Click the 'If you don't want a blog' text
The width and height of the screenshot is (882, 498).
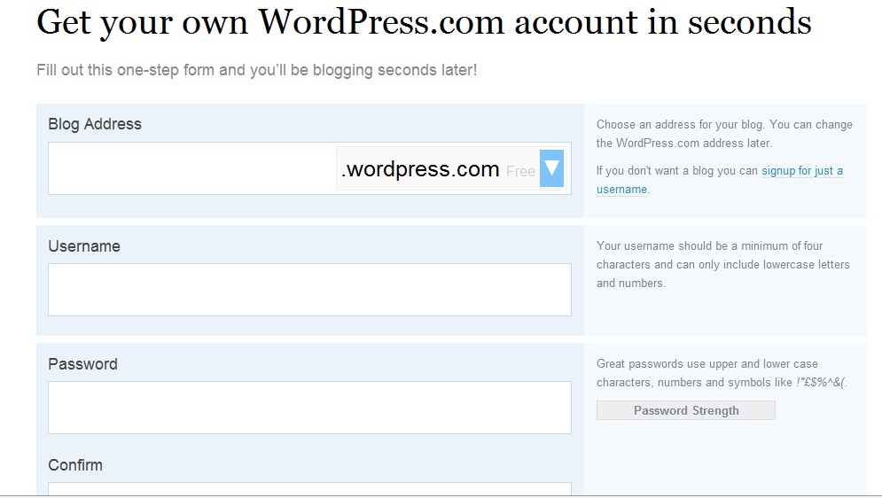(677, 171)
